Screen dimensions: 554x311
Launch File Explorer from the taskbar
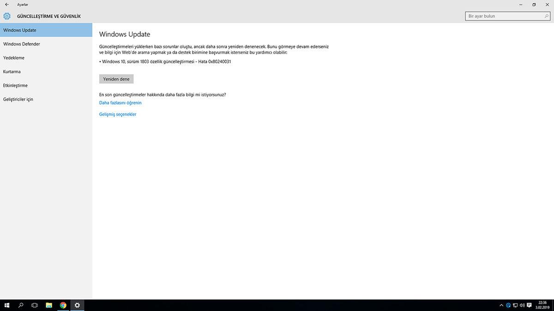48,305
